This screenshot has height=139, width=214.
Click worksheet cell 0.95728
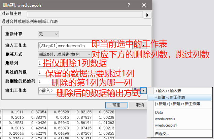[104, 112]
